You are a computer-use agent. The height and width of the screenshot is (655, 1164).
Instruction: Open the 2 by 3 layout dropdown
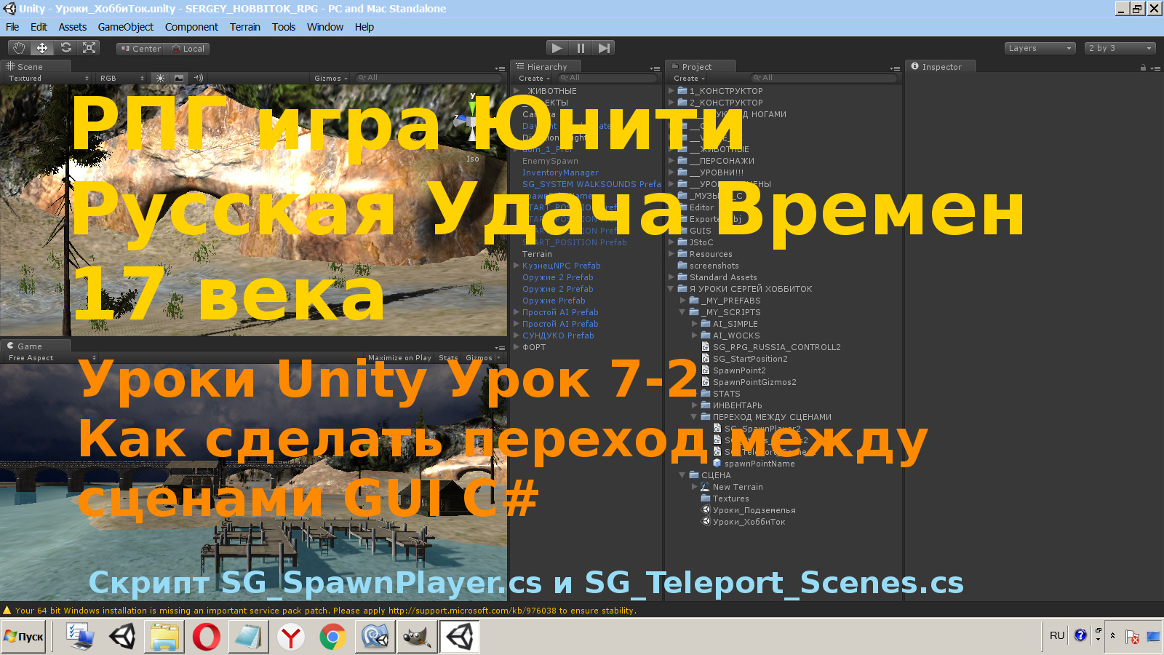coord(1120,48)
